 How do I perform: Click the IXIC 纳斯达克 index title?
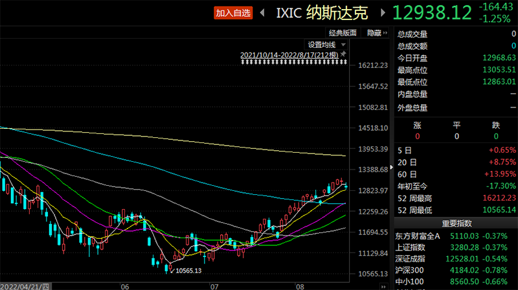point(322,13)
